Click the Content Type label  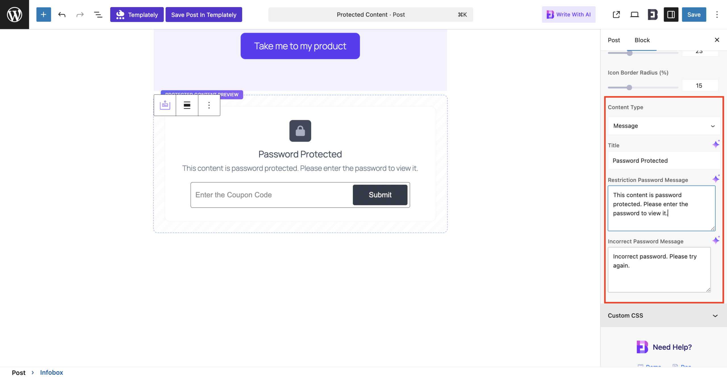click(x=625, y=107)
